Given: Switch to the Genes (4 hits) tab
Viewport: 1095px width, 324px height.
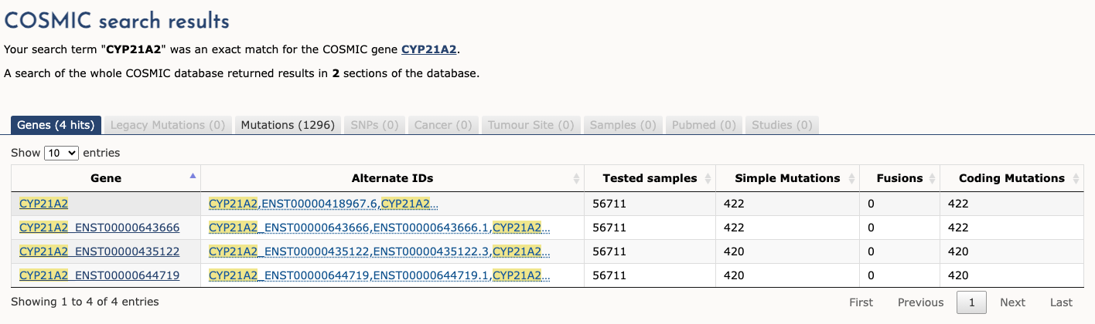Looking at the screenshot, I should click(x=56, y=125).
